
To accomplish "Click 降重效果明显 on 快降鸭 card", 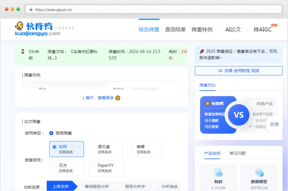I will tap(215, 114).
